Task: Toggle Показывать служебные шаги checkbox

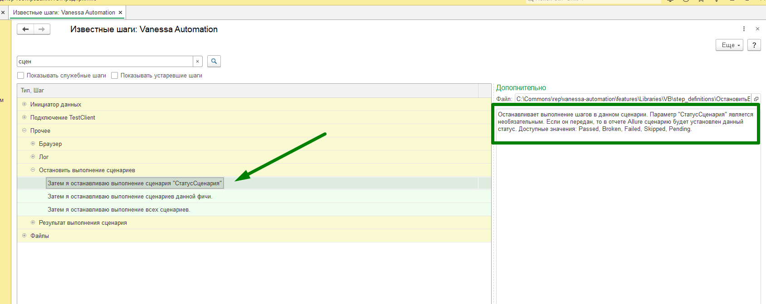Action: click(21, 76)
